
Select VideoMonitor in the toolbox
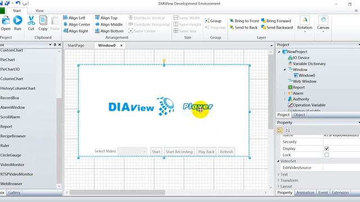[12, 164]
